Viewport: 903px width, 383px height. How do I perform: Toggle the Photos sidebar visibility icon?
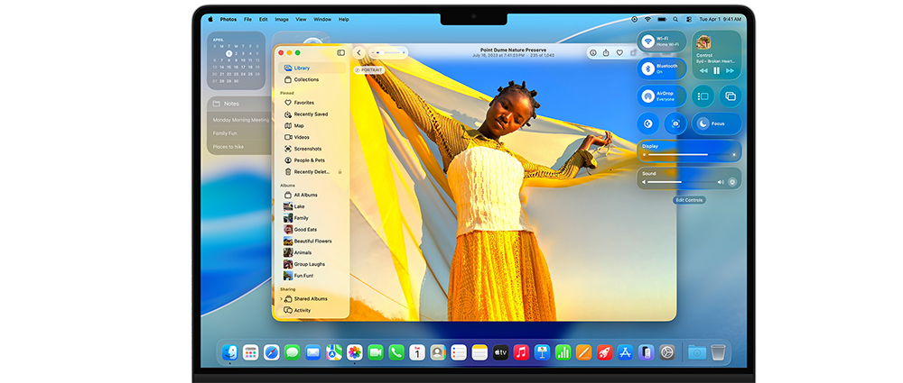[x=341, y=52]
